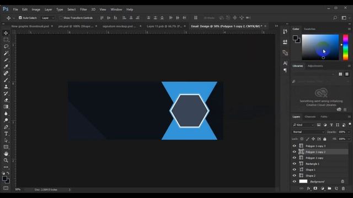Hide the Polygon 1 copy layer
Viewport: 353px width, 198px height.
[294, 158]
